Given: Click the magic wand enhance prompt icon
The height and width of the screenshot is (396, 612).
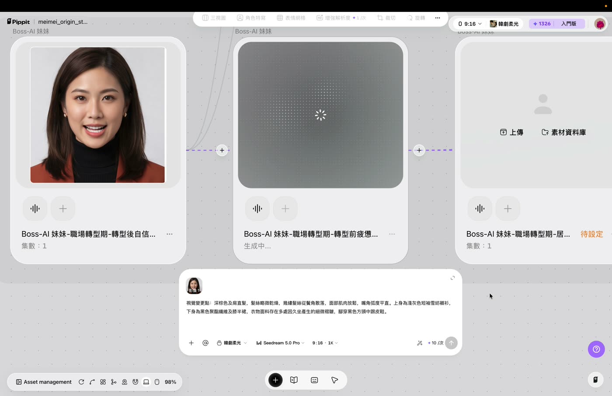Looking at the screenshot, I should [420, 343].
